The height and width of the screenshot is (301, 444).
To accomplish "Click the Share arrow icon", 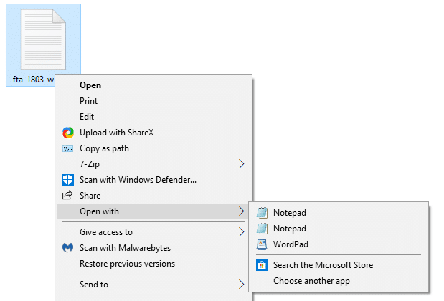I will coord(67,195).
